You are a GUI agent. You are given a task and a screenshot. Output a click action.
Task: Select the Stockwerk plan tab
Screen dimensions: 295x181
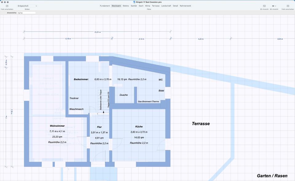point(116,6)
